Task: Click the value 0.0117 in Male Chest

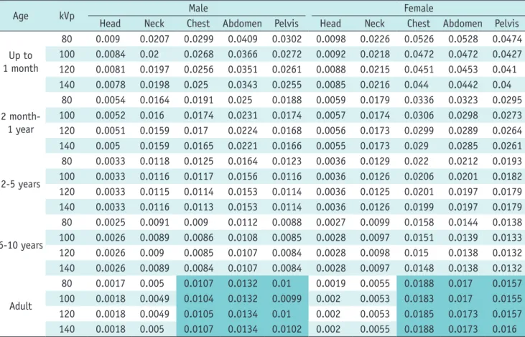Action: click(198, 176)
